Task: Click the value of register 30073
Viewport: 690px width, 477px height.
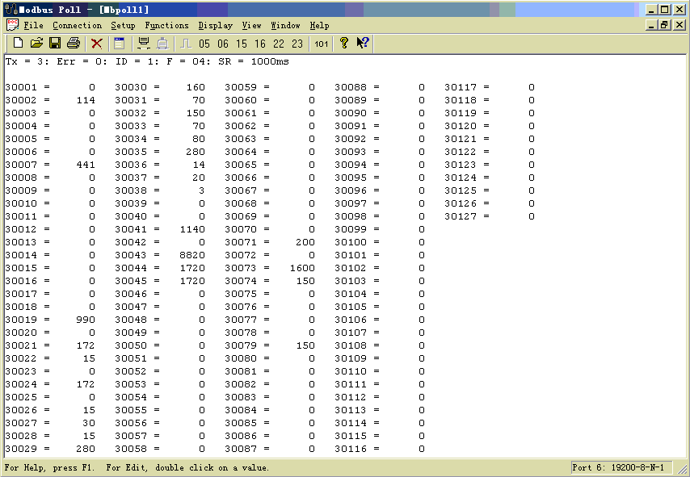Action: 302,268
